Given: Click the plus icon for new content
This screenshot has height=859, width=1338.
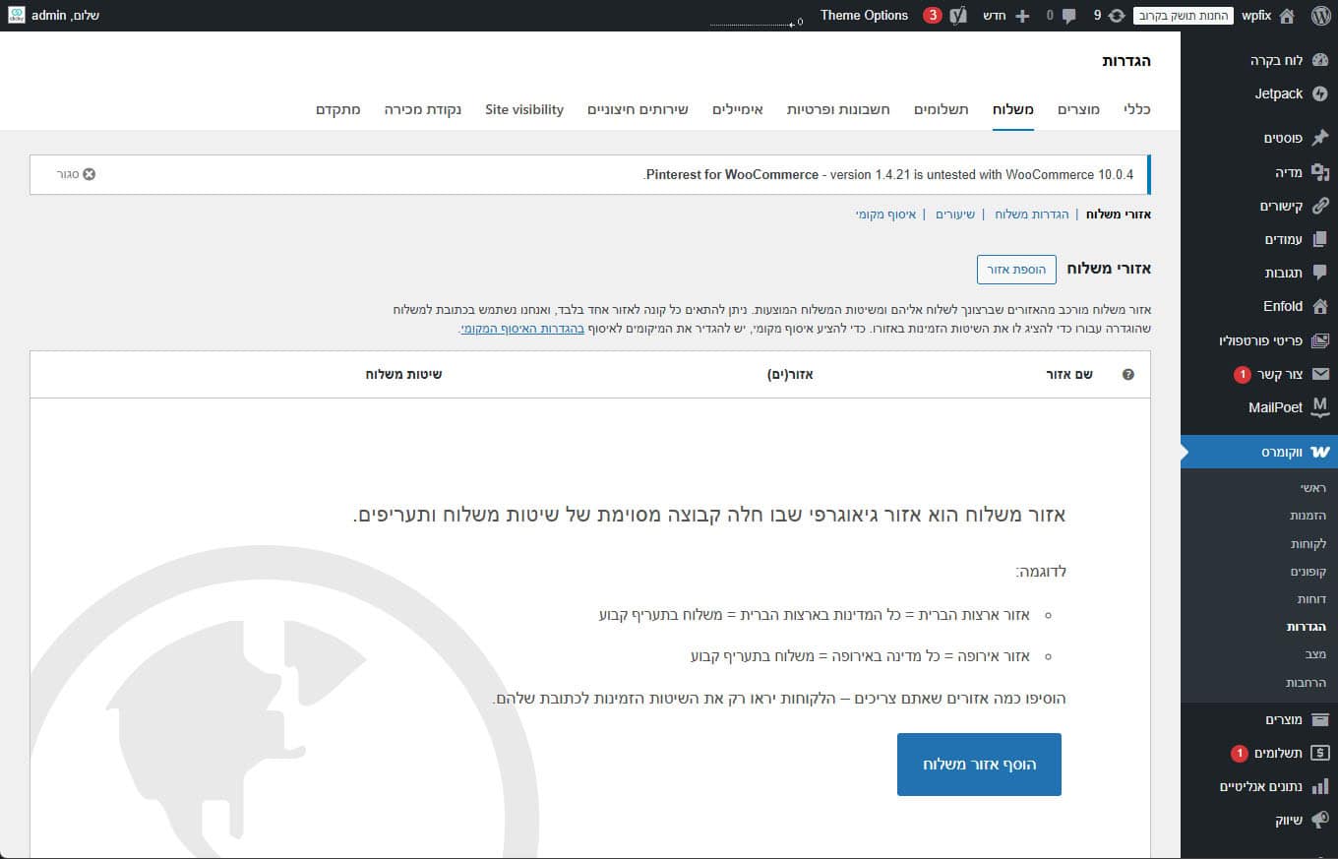Looking at the screenshot, I should click(x=1022, y=16).
